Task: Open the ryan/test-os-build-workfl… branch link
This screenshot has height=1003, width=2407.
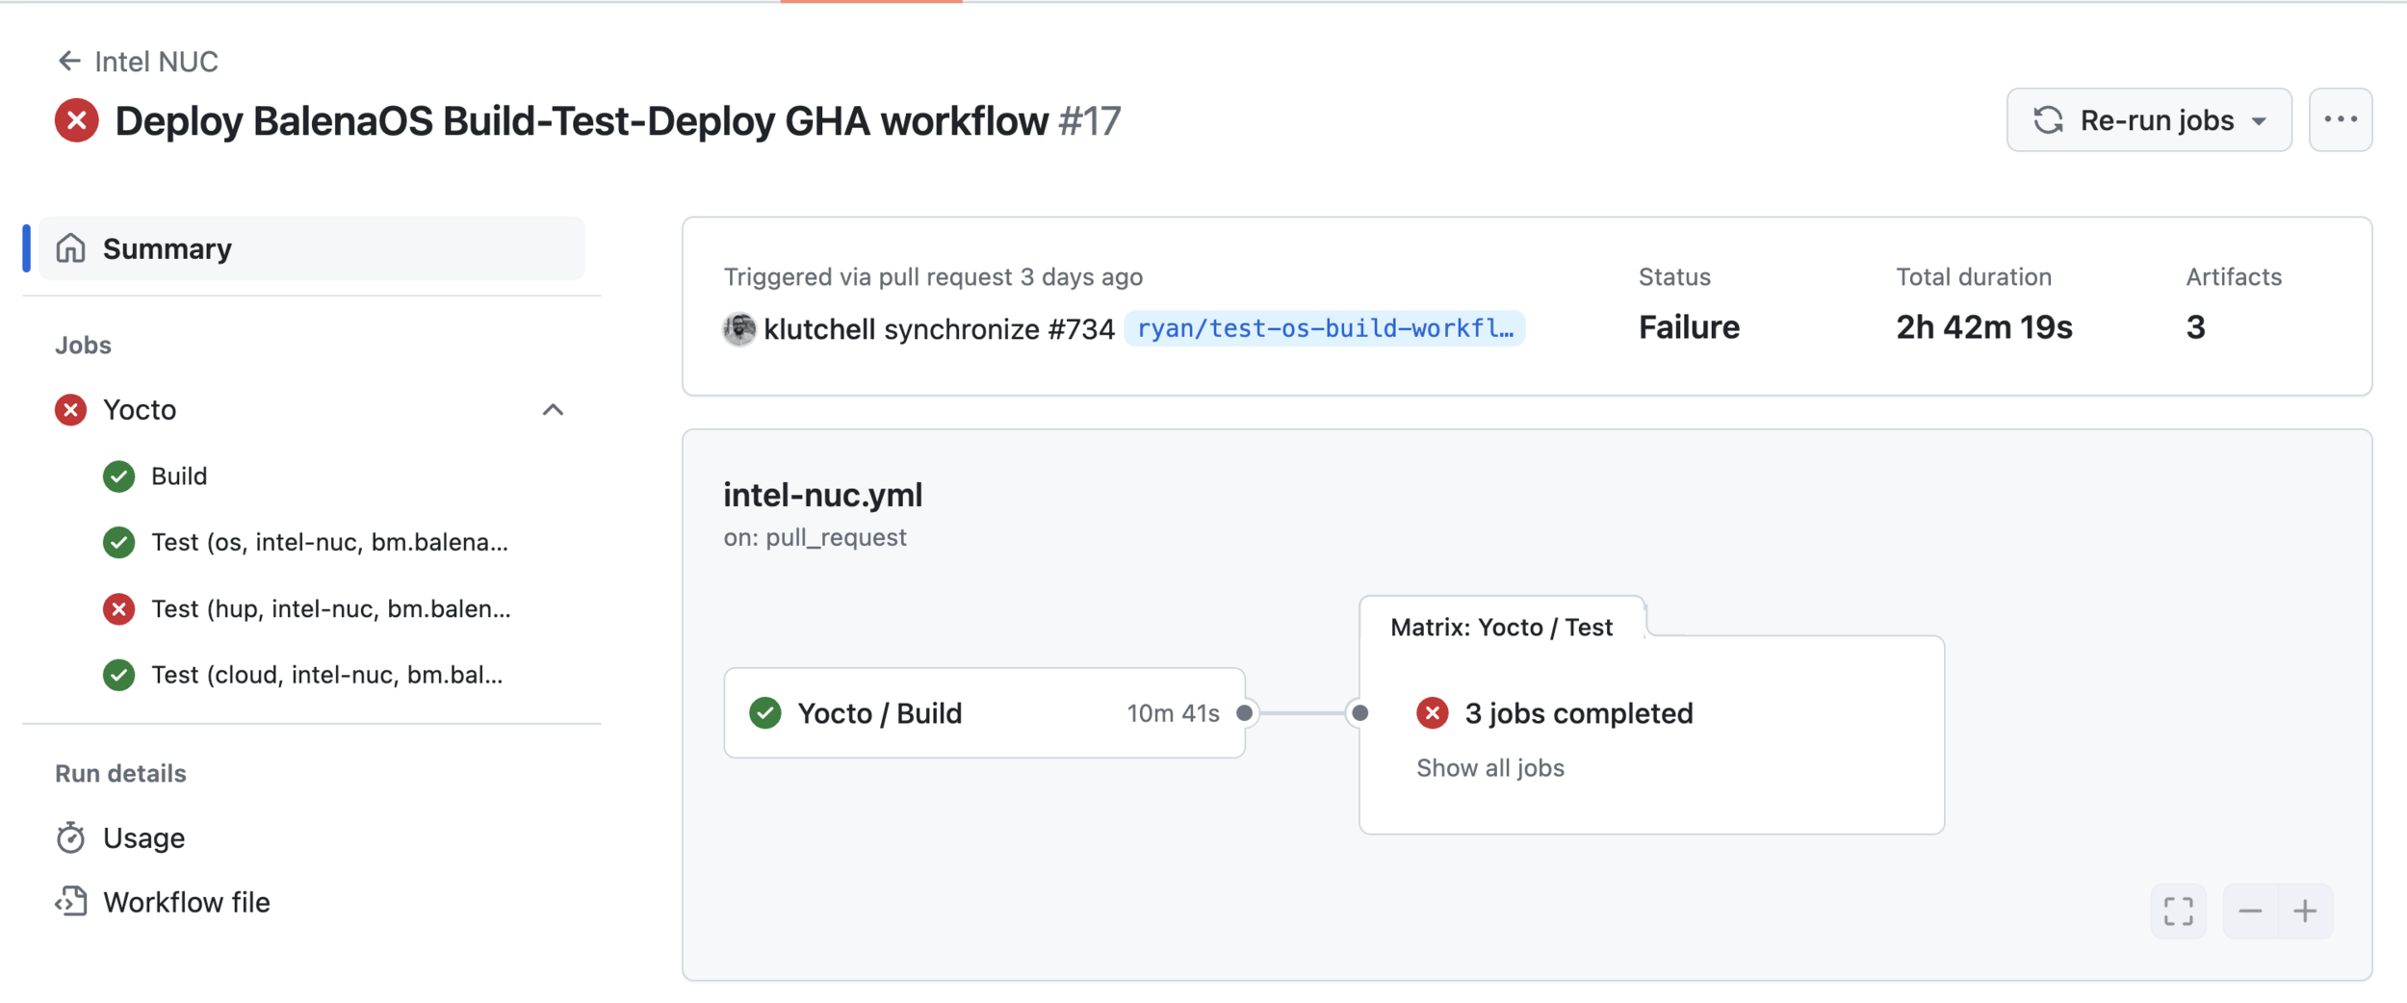Action: click(x=1325, y=328)
